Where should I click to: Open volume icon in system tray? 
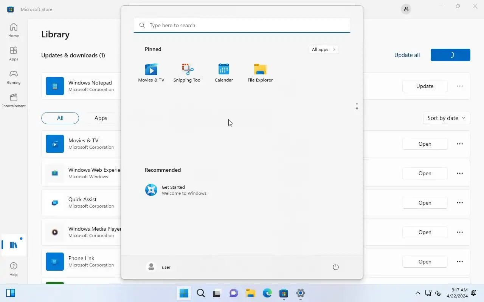pyautogui.click(x=438, y=293)
